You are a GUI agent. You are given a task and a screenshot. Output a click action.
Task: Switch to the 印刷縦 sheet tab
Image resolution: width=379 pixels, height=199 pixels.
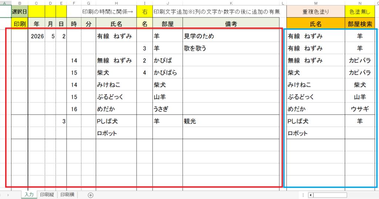pyautogui.click(x=48, y=195)
